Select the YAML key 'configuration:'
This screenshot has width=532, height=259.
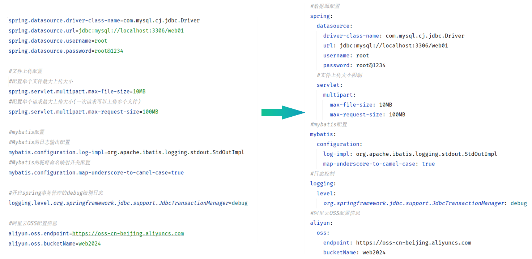point(340,144)
